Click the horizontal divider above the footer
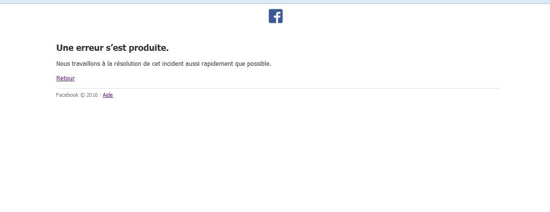The width and height of the screenshot is (550, 212). (277, 89)
